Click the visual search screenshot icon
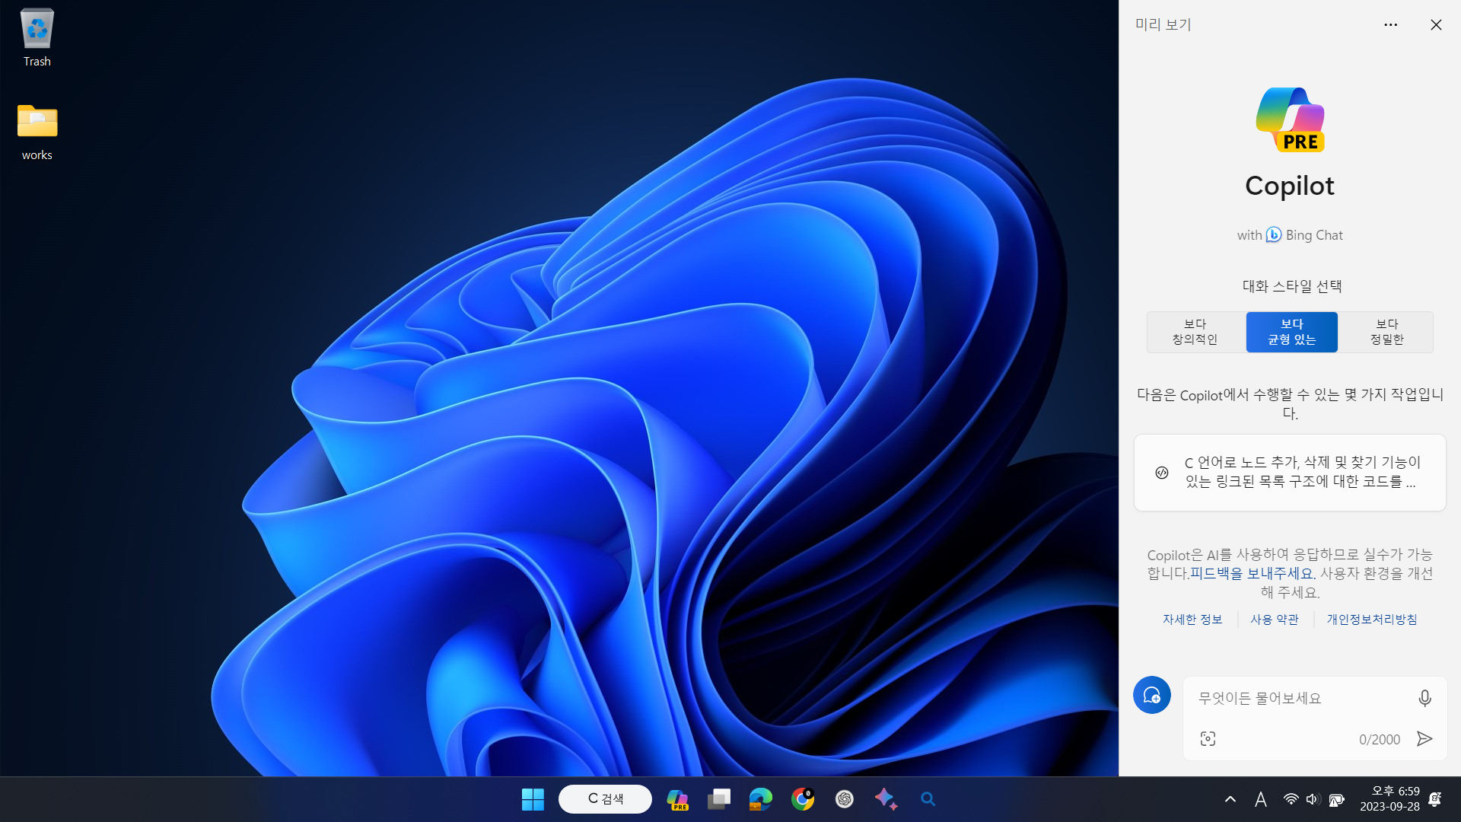Image resolution: width=1461 pixels, height=822 pixels. click(x=1208, y=739)
